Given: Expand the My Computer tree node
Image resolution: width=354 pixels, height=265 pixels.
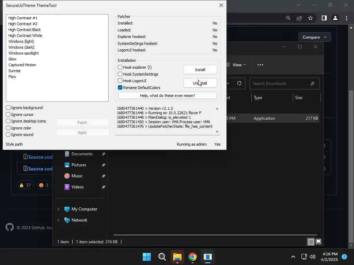Looking at the screenshot, I should 58,209.
